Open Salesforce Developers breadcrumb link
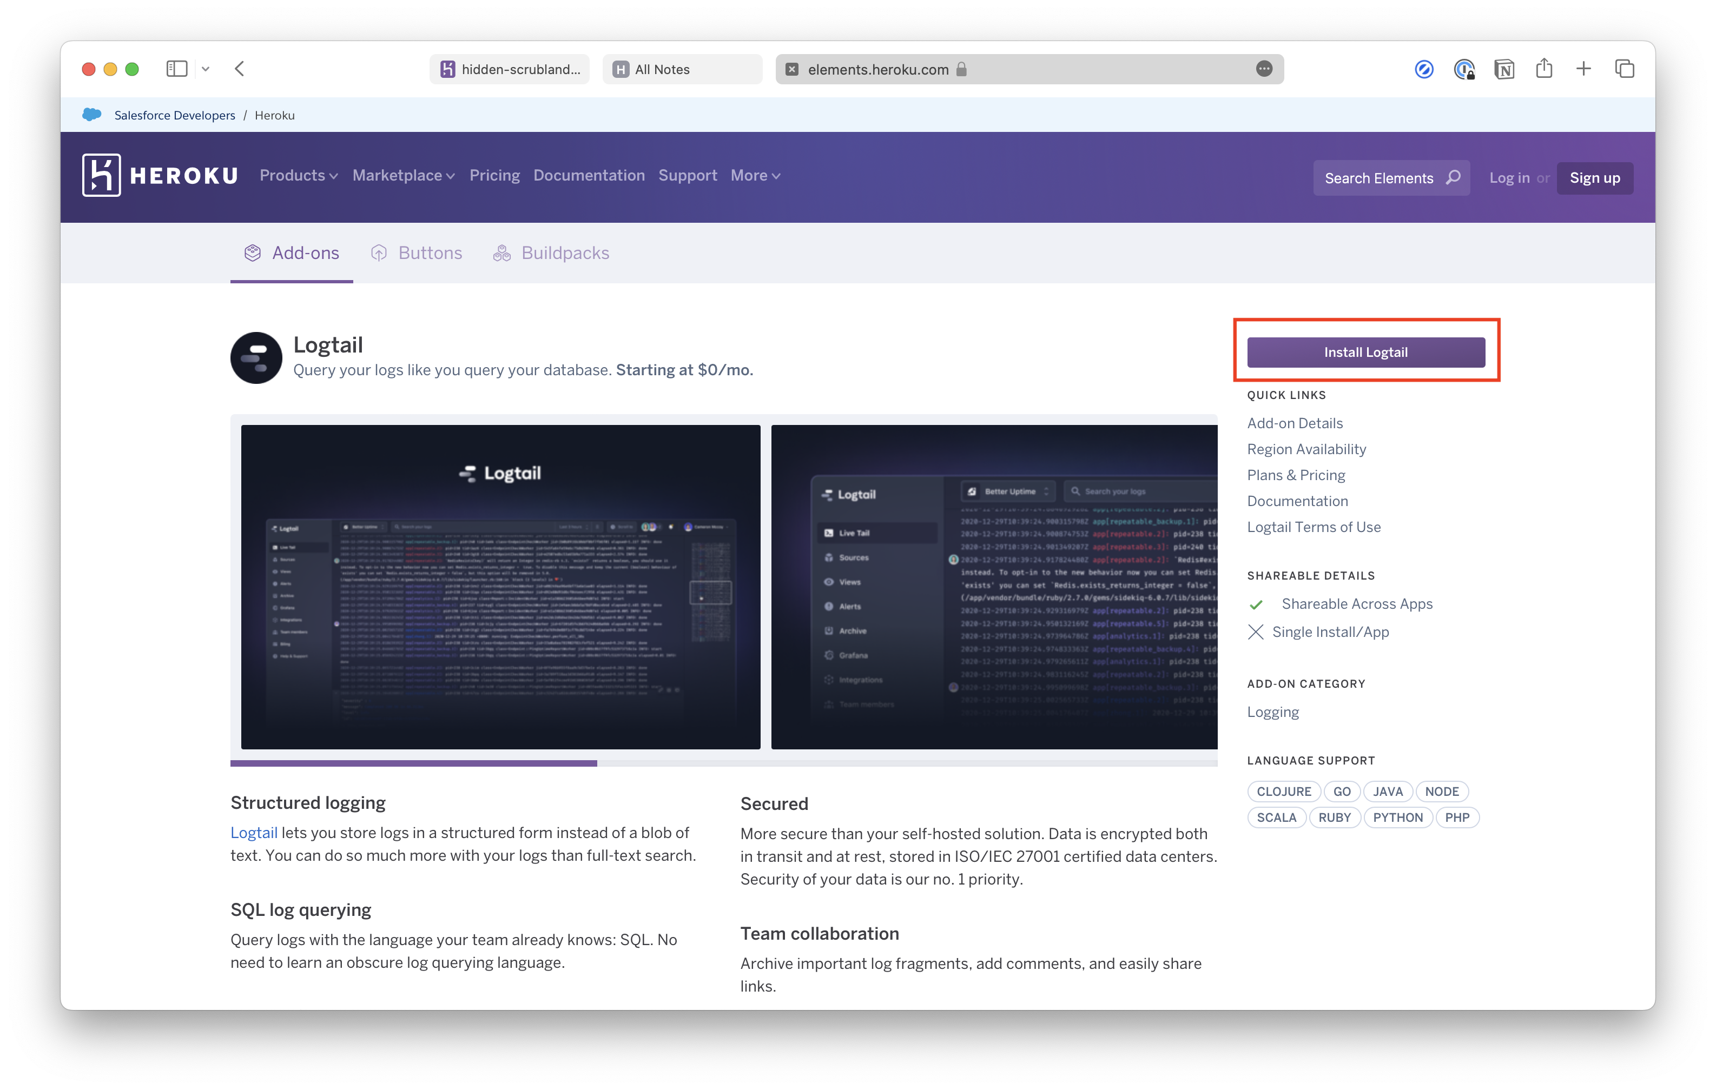This screenshot has height=1090, width=1716. [175, 115]
